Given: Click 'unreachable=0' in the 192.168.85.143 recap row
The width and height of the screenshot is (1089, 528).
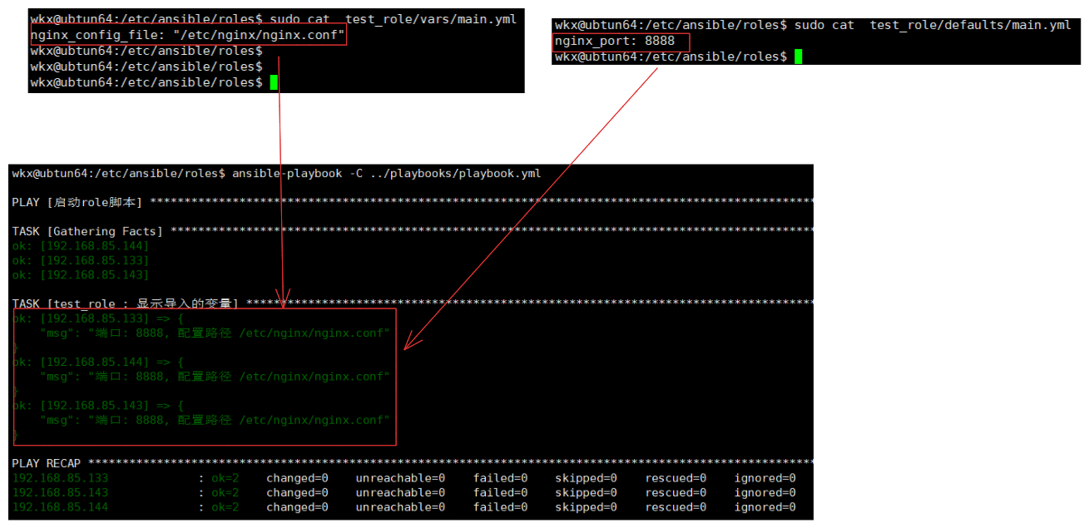Looking at the screenshot, I should pos(400,492).
